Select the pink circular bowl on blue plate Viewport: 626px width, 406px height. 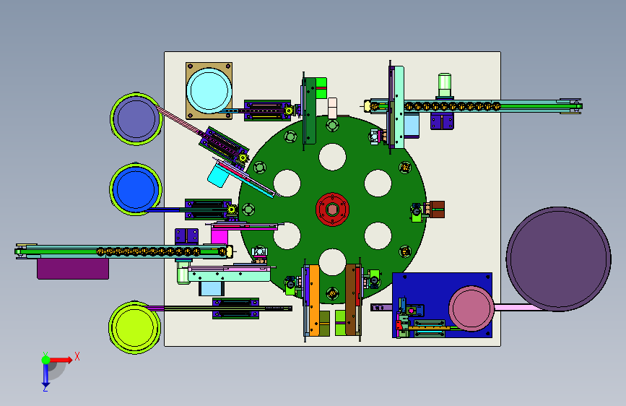pos(471,308)
